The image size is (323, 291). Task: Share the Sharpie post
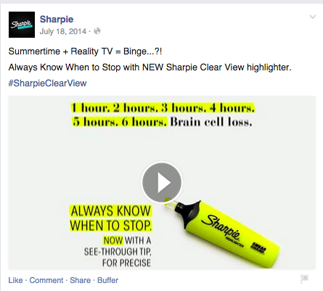(80, 280)
